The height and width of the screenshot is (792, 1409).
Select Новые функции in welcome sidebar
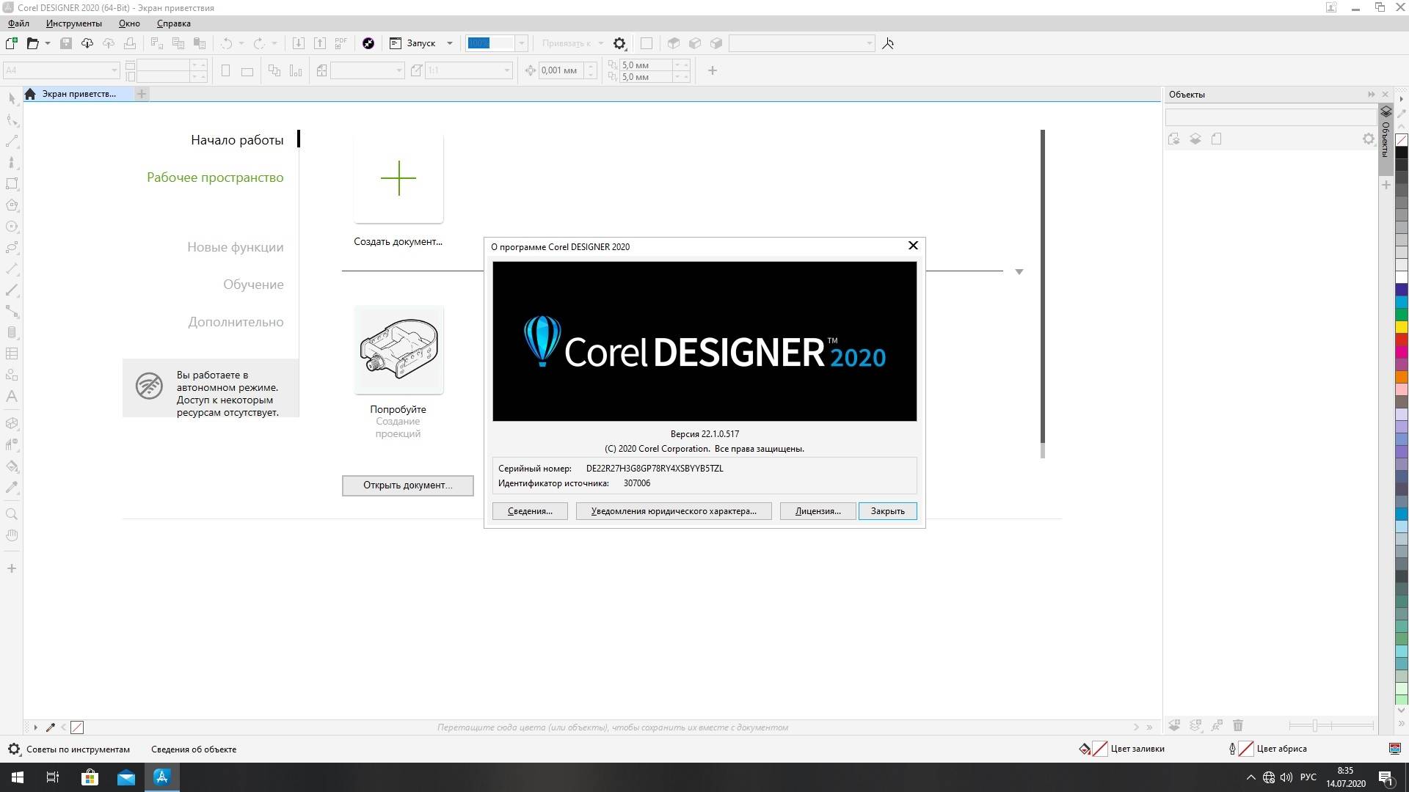click(x=235, y=247)
